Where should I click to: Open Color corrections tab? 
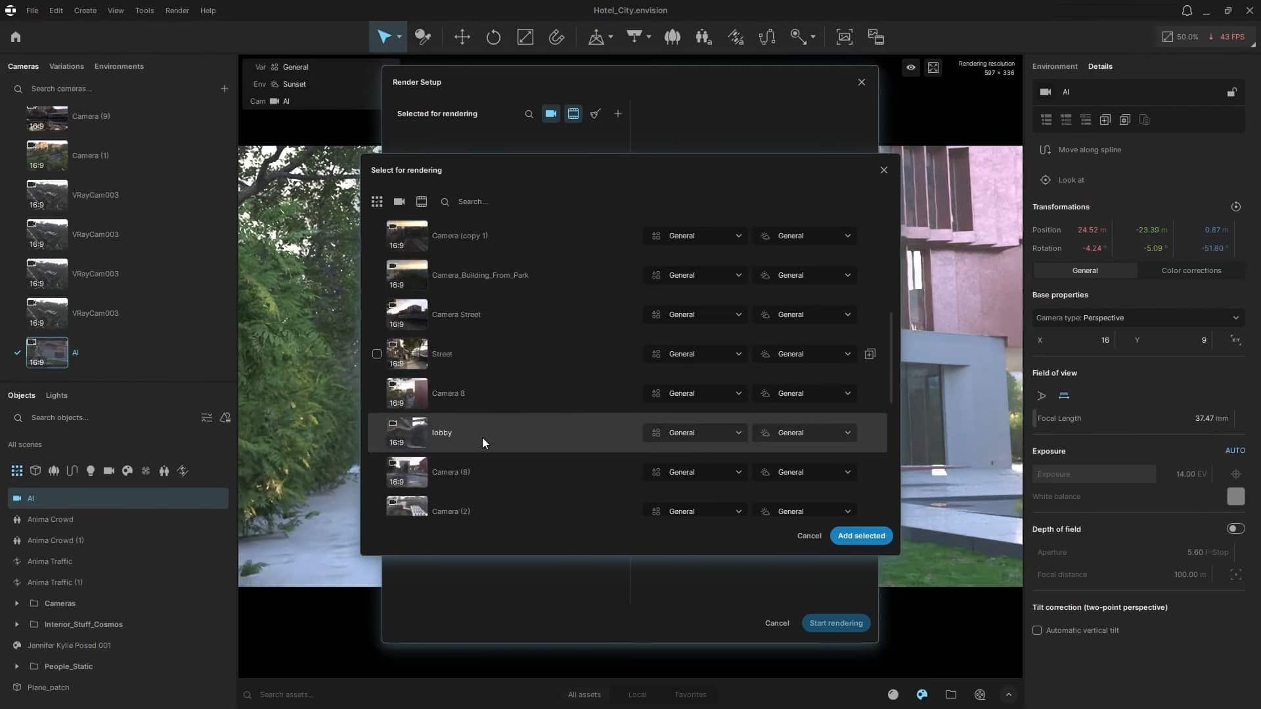(1191, 270)
